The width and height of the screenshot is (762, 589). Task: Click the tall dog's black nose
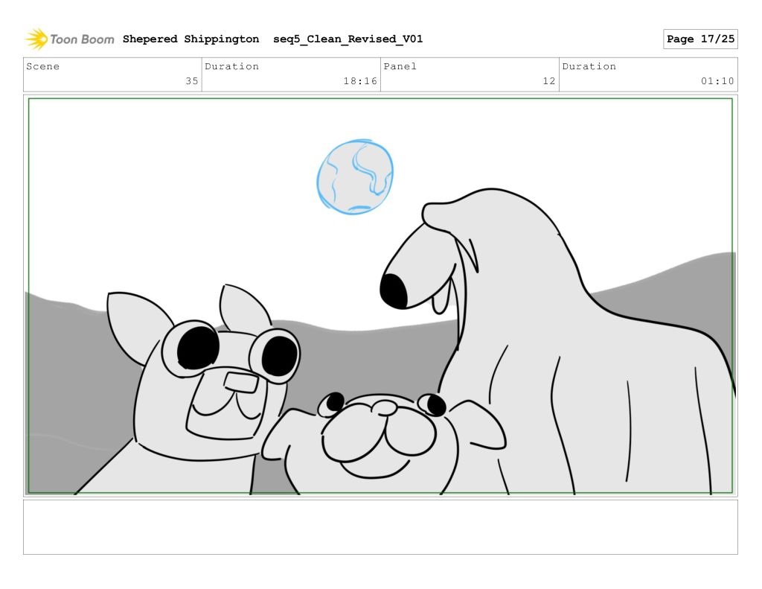394,291
